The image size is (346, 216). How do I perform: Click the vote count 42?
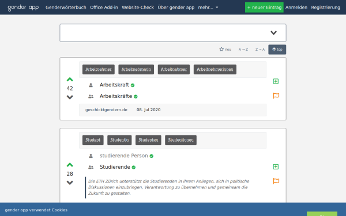click(x=70, y=88)
